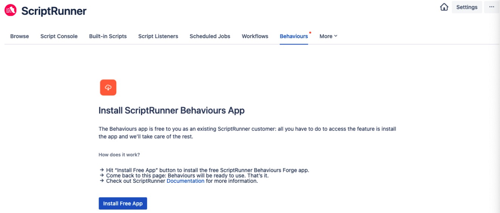
Task: Click the orange cloud download icon
Action: (108, 88)
